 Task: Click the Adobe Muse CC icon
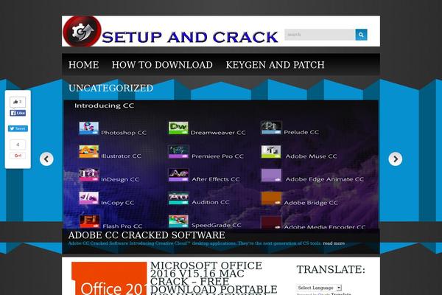coord(271,152)
